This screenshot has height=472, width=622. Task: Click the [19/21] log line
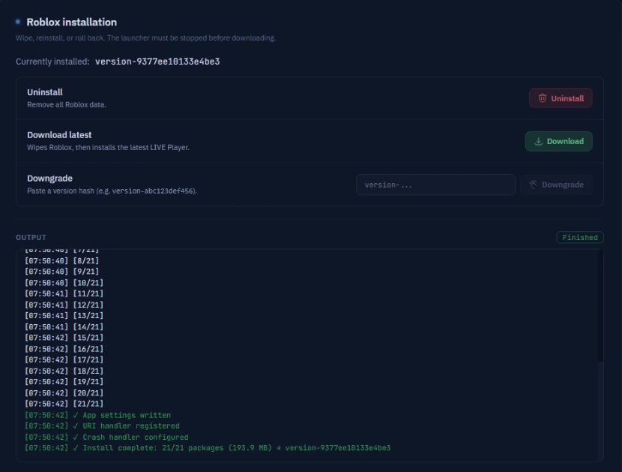pos(64,382)
